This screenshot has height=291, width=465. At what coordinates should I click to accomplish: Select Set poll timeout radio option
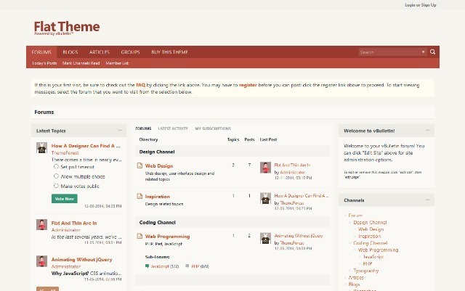click(56, 166)
